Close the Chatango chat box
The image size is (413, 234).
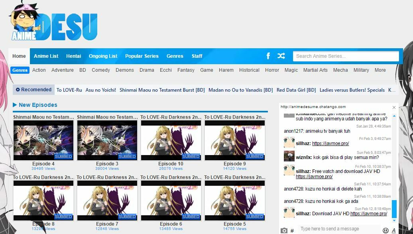coord(394,107)
